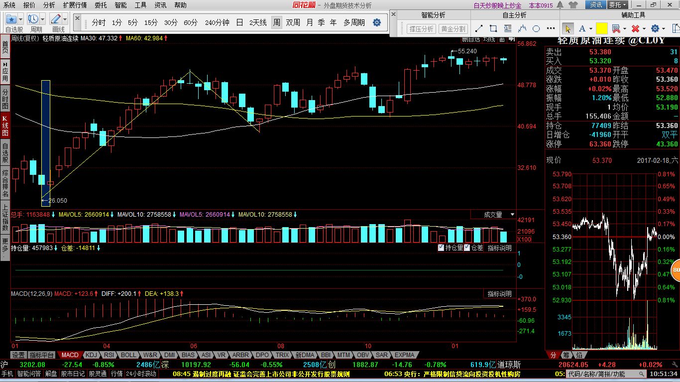
Task: Close the drawing tools panel
Action: tap(393, 14)
